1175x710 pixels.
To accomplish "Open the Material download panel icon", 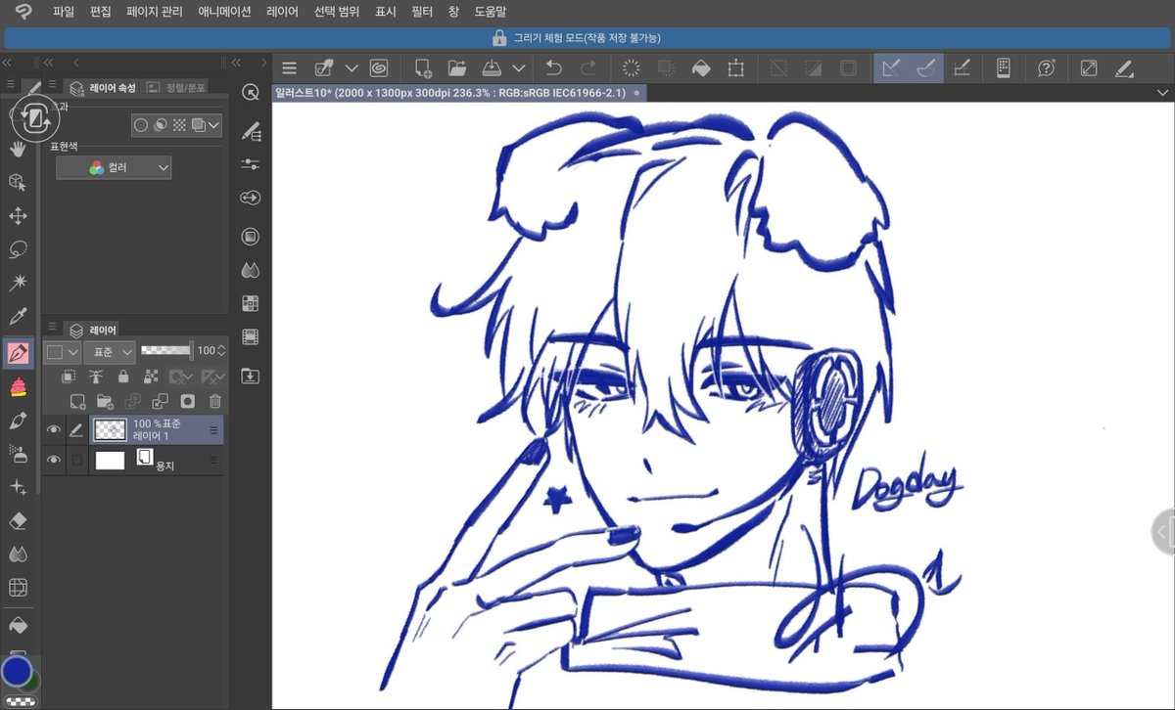I will tap(251, 376).
